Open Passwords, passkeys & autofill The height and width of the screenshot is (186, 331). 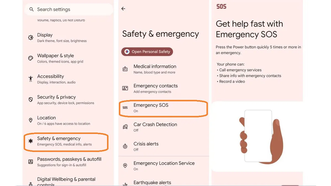[x=68, y=162]
